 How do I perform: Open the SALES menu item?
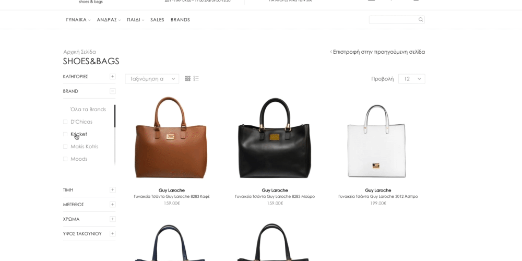(x=157, y=20)
